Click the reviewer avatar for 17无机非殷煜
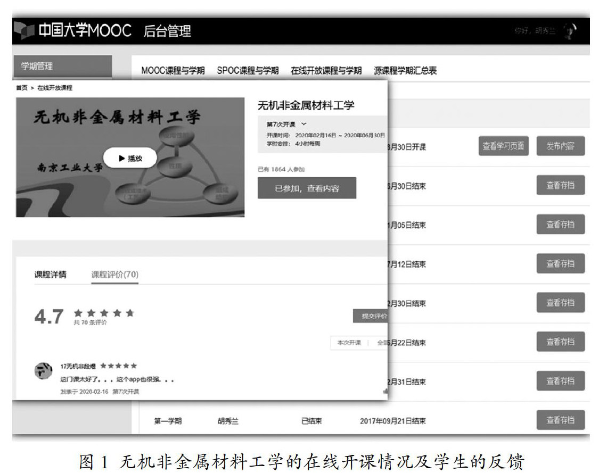The width and height of the screenshot is (607, 473). click(43, 371)
